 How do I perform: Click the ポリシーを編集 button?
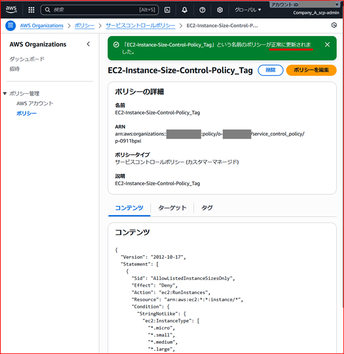(x=311, y=70)
